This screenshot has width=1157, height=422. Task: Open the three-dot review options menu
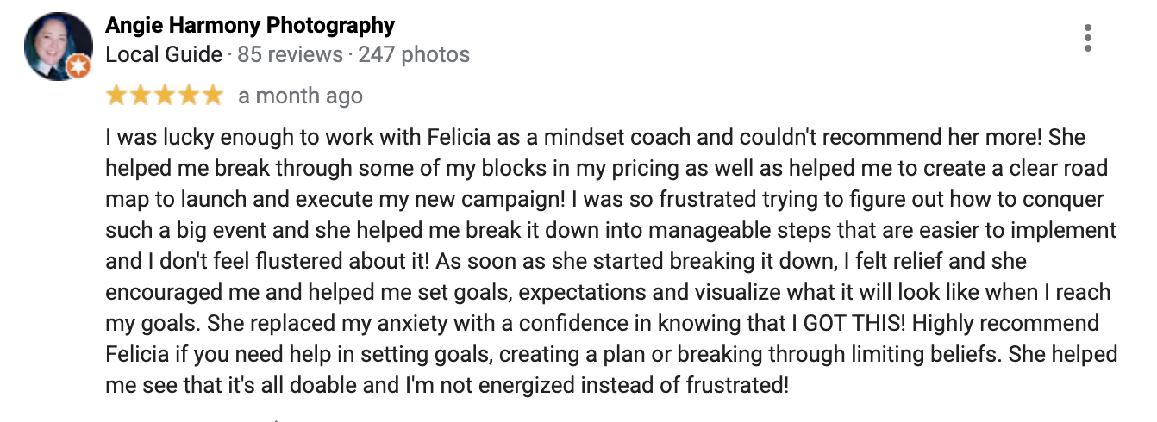(x=1088, y=38)
